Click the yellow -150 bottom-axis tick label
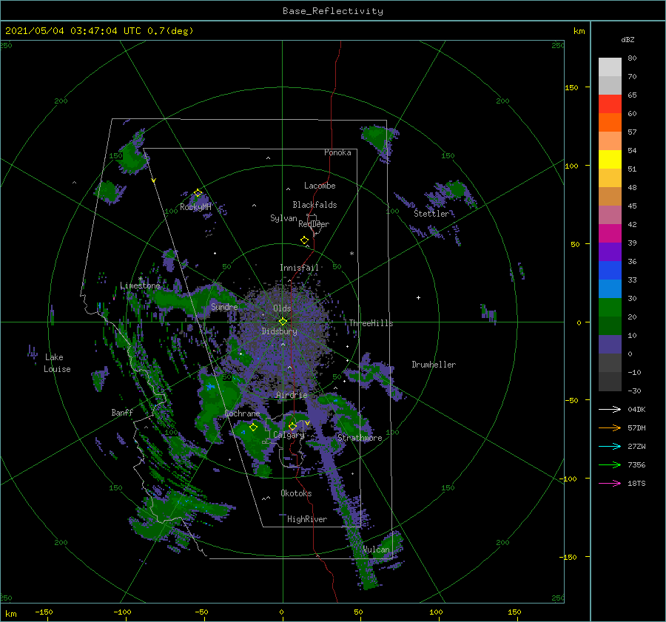 click(x=44, y=612)
